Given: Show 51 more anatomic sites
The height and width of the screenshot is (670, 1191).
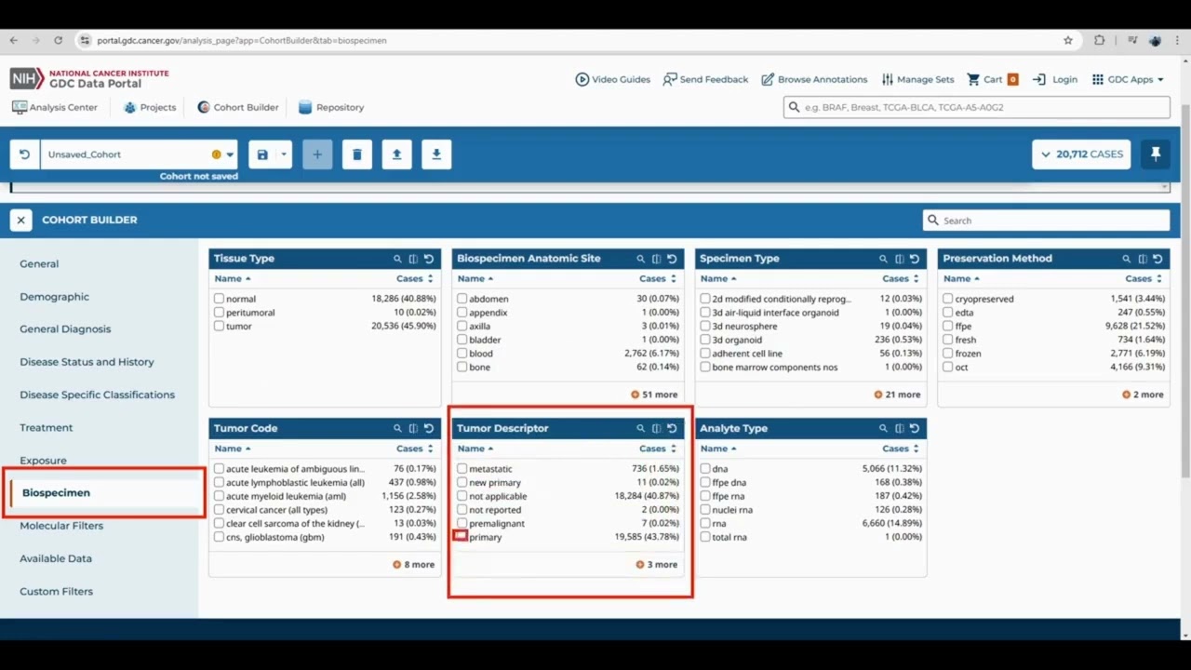Looking at the screenshot, I should tap(654, 395).
